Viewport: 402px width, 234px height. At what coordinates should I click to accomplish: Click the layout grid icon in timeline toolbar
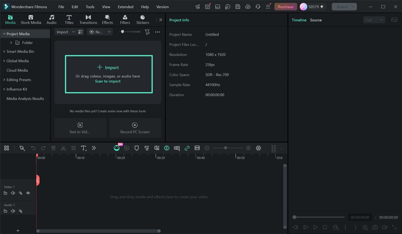(6, 148)
